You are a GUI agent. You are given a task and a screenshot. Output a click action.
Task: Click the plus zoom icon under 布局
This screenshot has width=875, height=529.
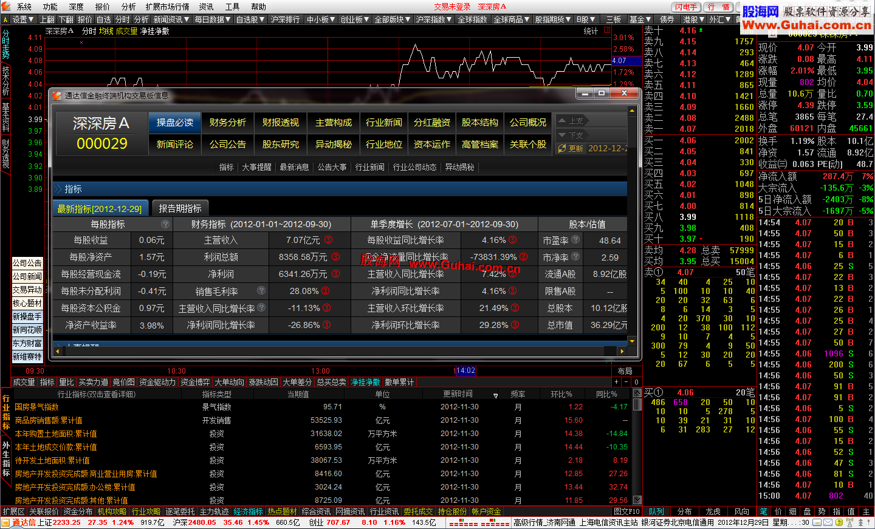click(x=616, y=382)
